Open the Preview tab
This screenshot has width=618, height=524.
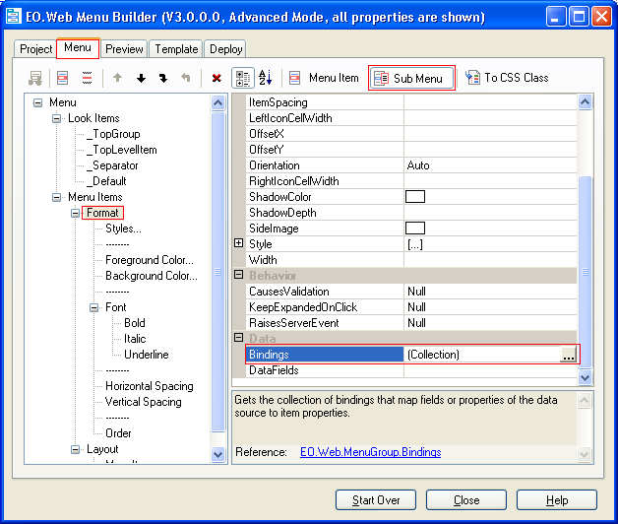tap(124, 49)
